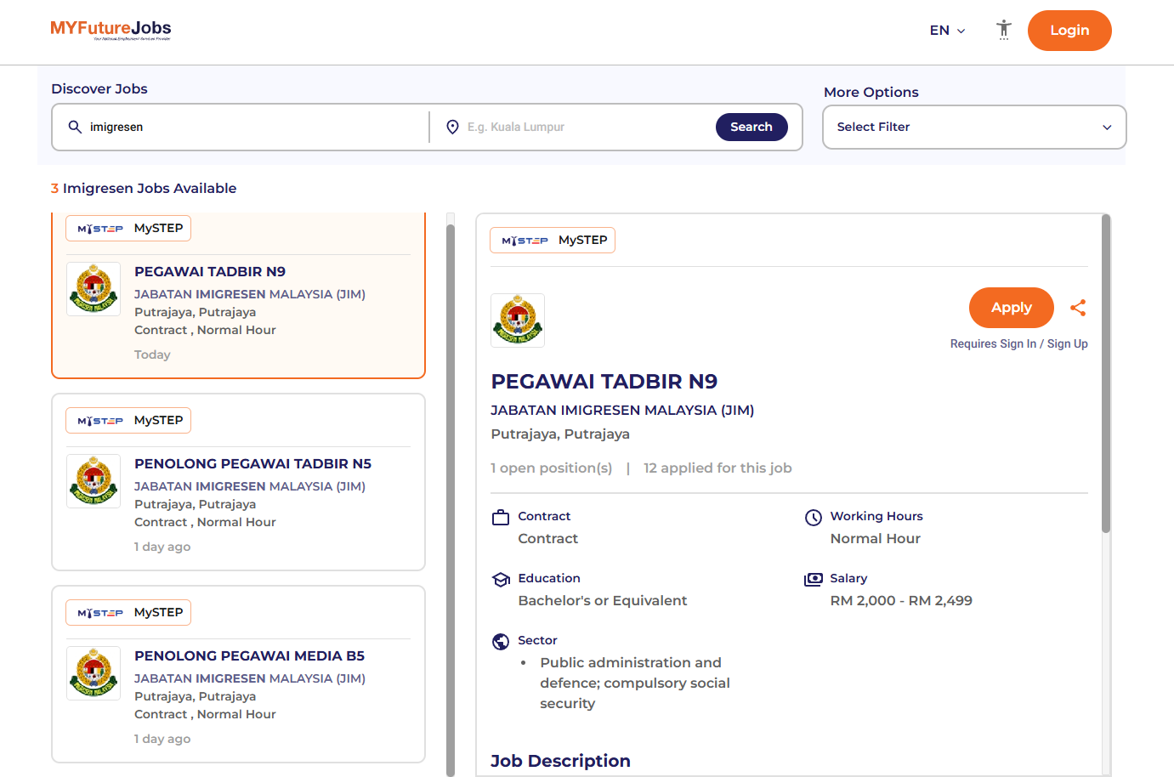Click the MySTEP badge in the detail panel
This screenshot has height=777, width=1174.
[553, 241]
